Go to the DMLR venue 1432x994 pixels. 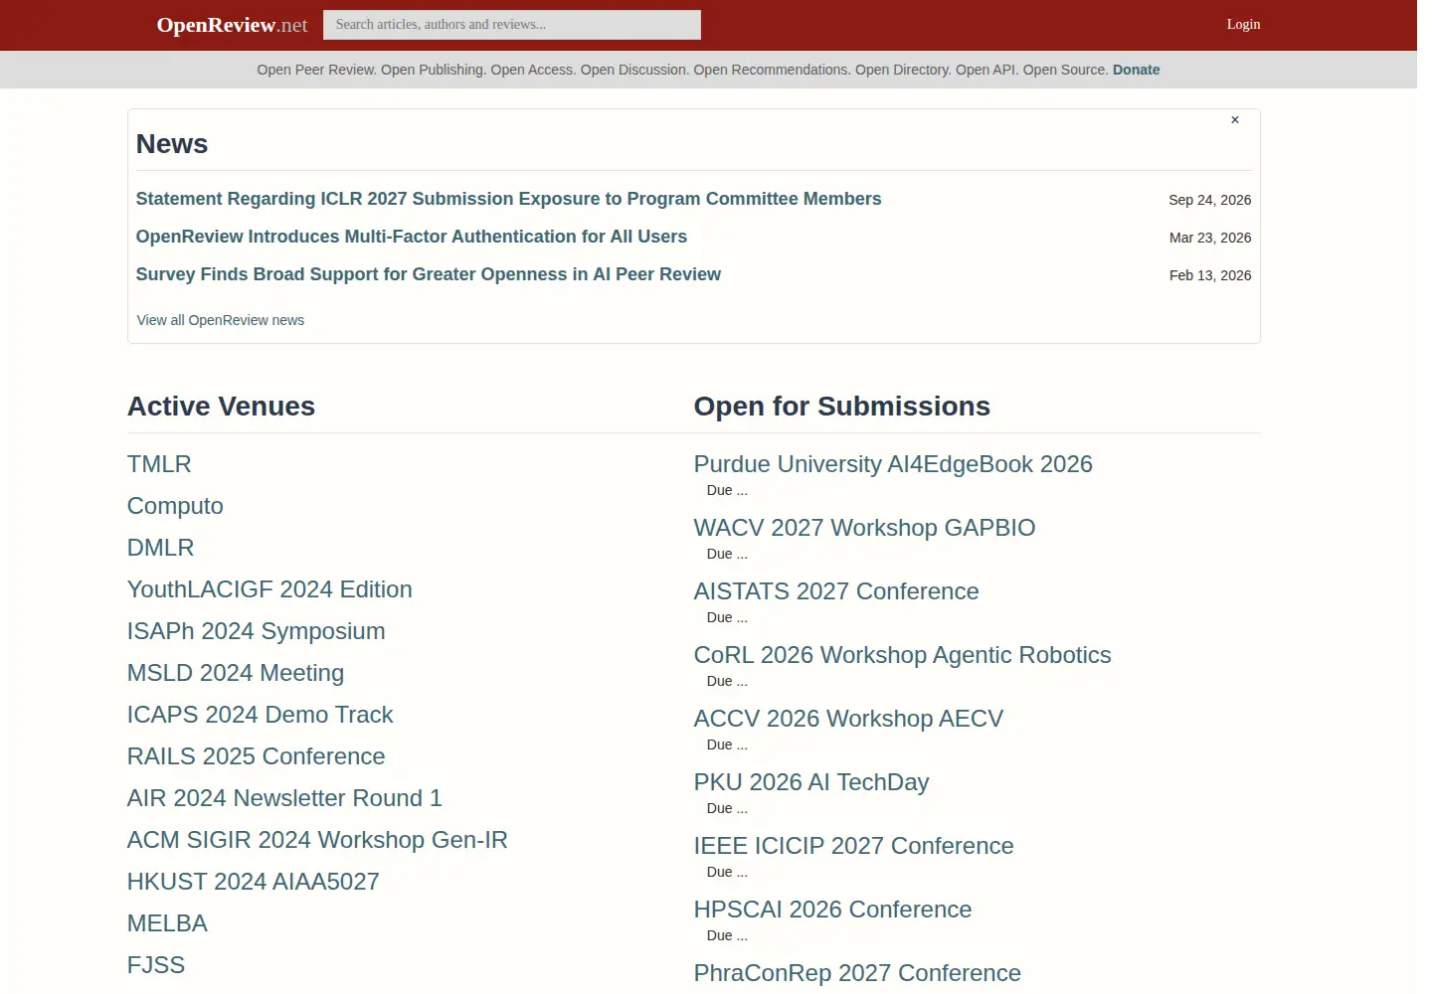(x=161, y=548)
